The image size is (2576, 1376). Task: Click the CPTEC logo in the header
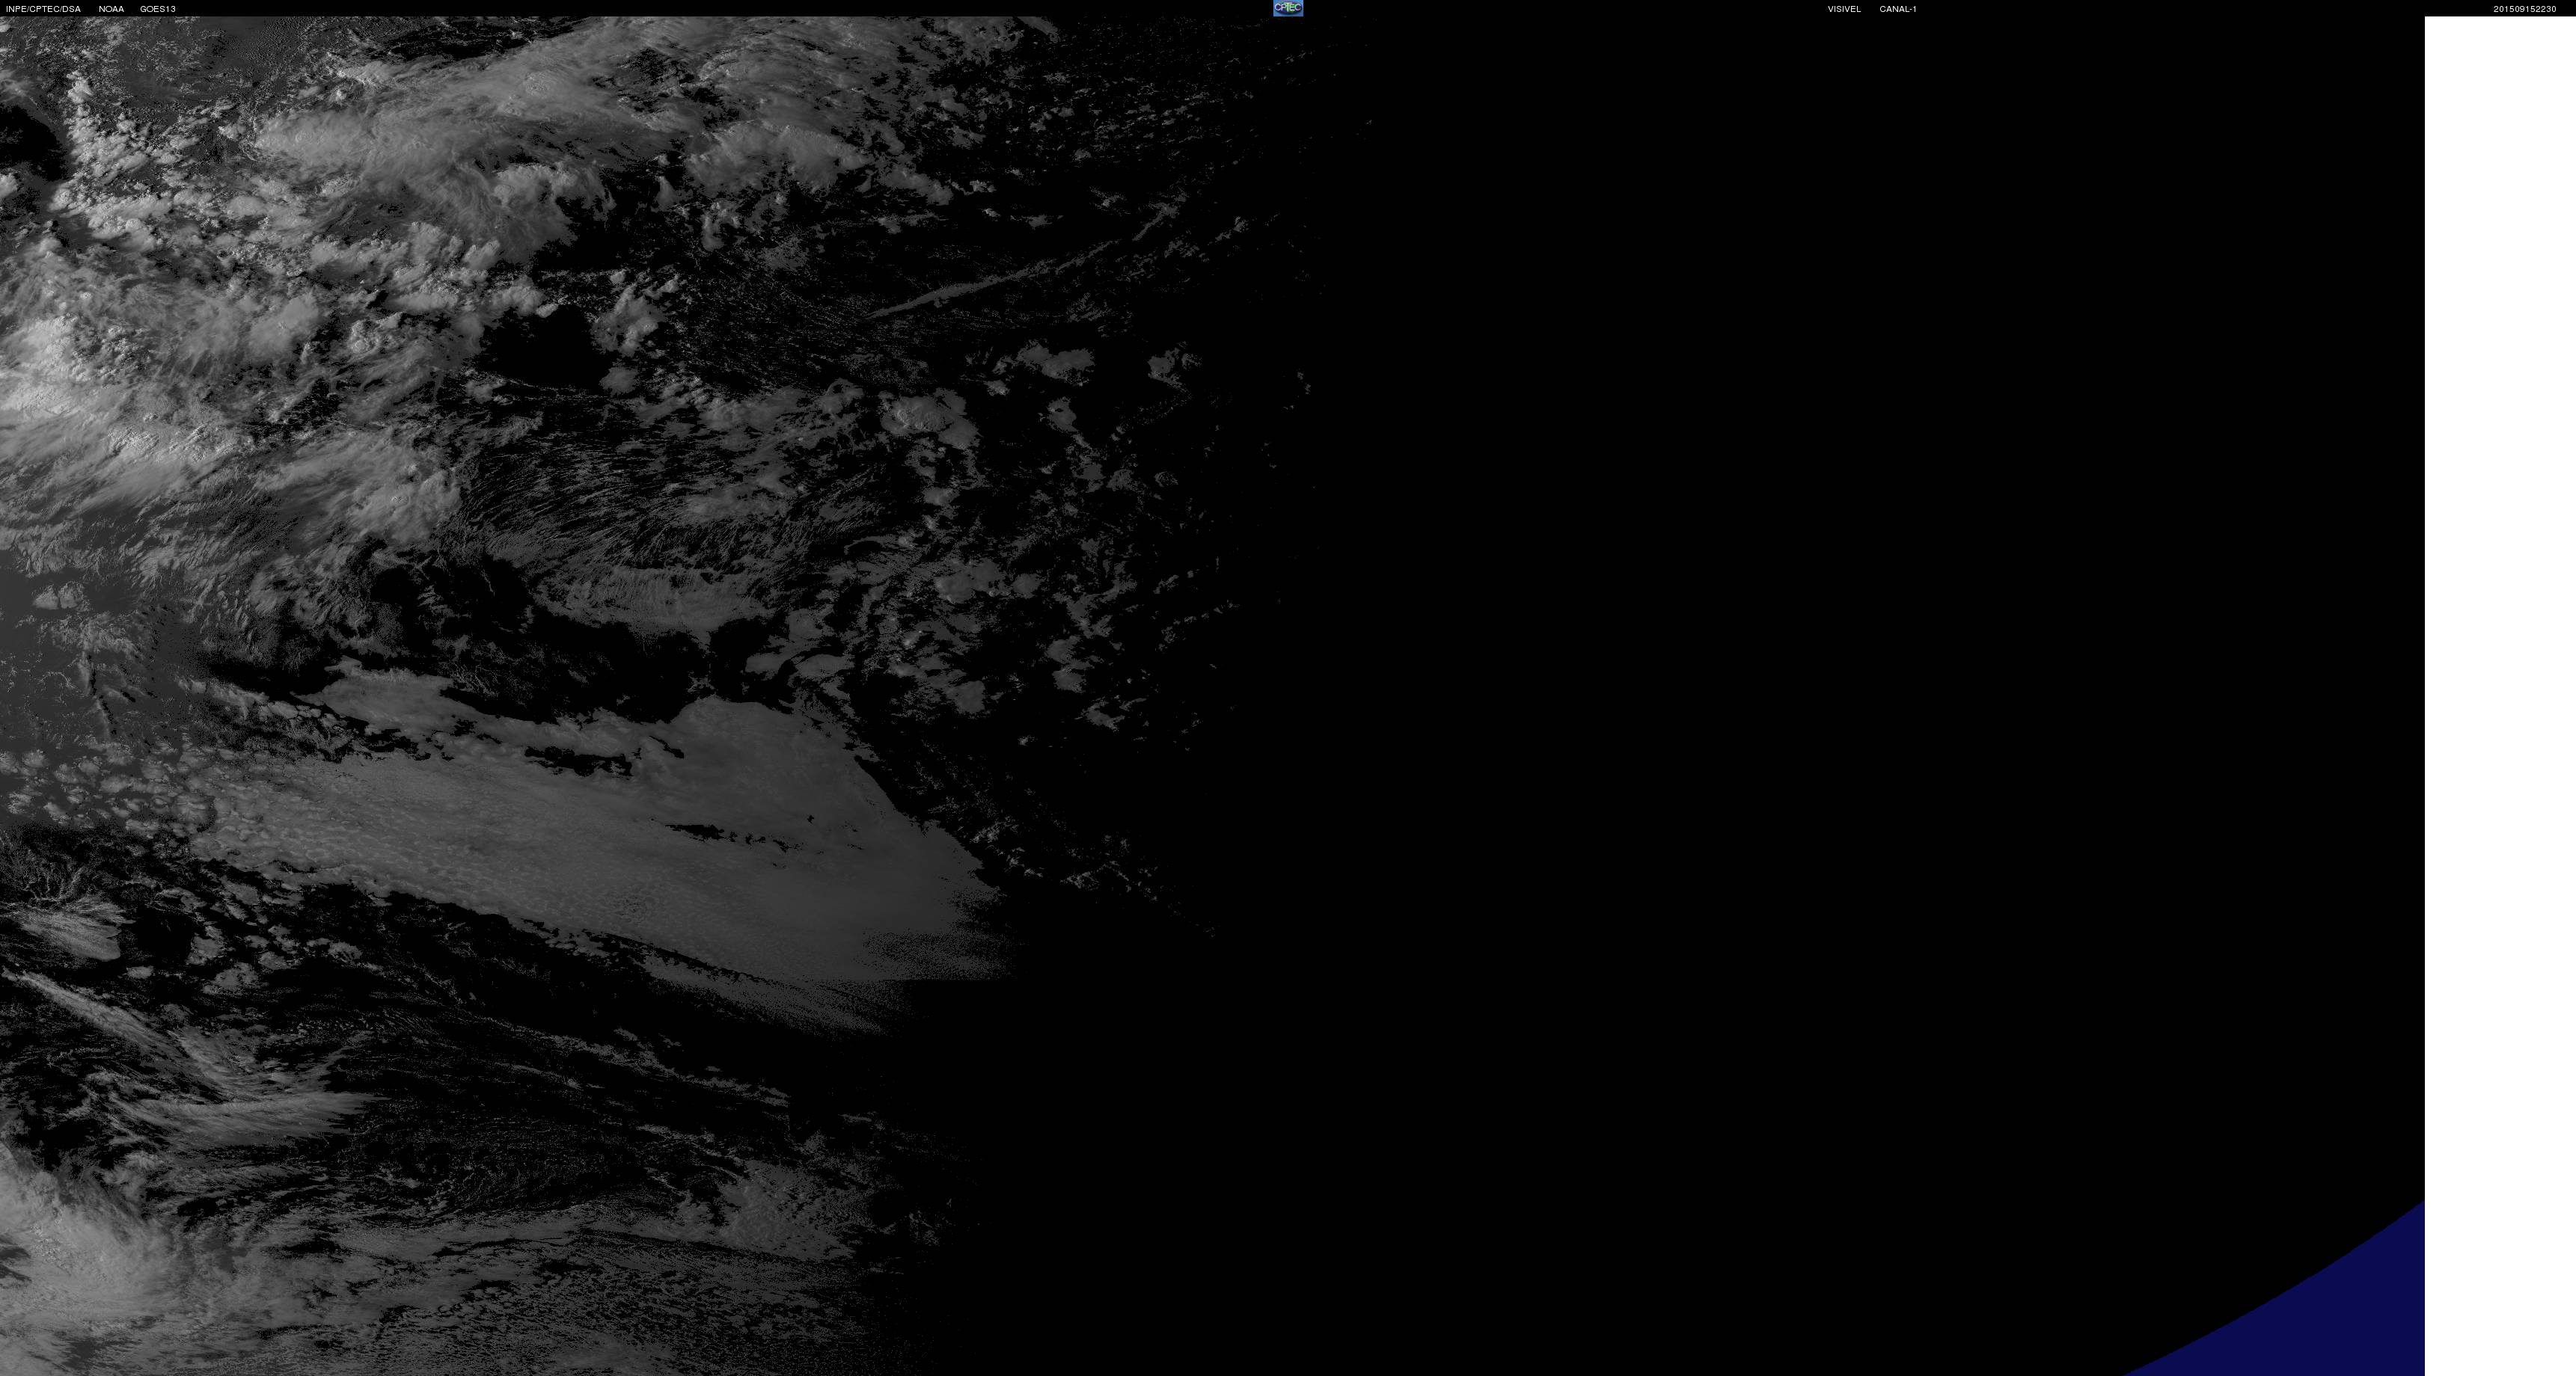click(x=1288, y=8)
